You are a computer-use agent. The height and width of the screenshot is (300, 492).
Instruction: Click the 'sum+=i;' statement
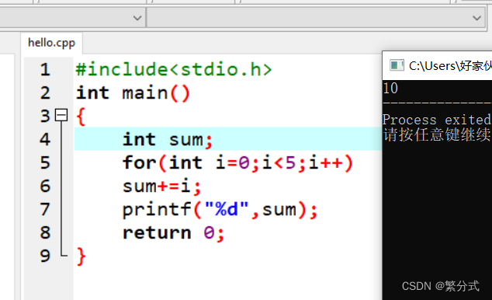(161, 186)
